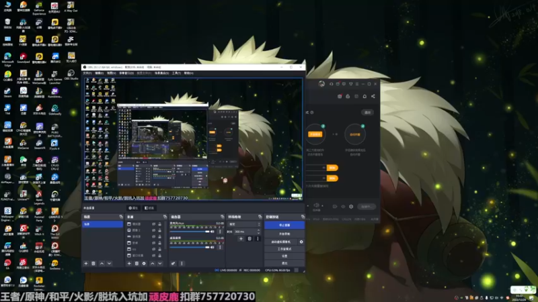The height and width of the screenshot is (302, 538).
Task: Open advanced audio properties in mixer dock
Action: pos(174,263)
